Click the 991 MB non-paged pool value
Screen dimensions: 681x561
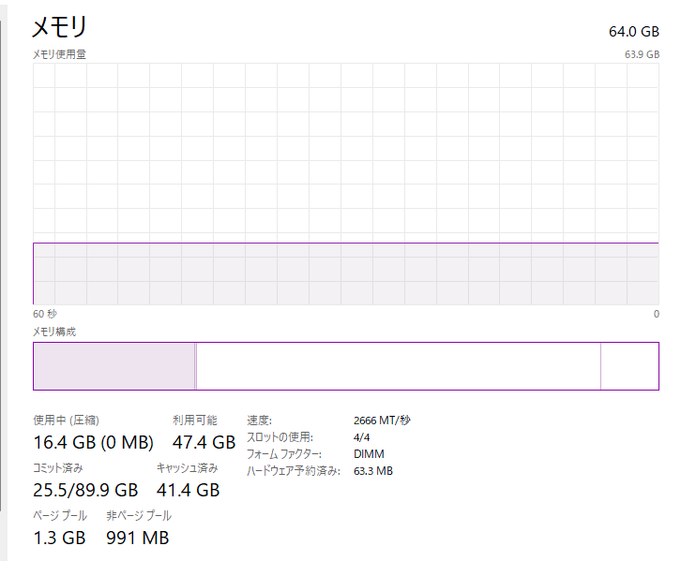(x=138, y=538)
